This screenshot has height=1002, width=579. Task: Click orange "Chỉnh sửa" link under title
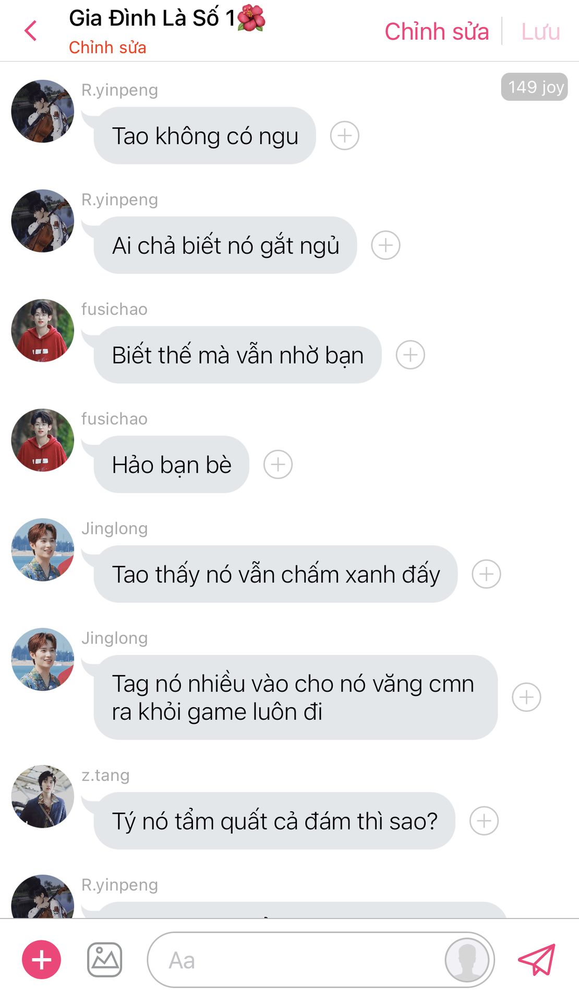pyautogui.click(x=107, y=47)
